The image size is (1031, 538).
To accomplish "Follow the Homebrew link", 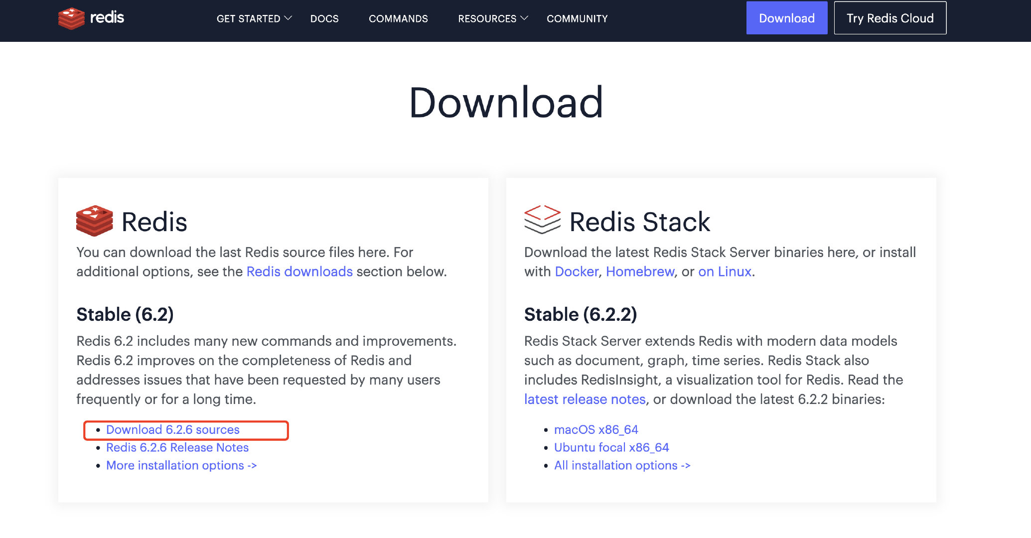I will (640, 271).
